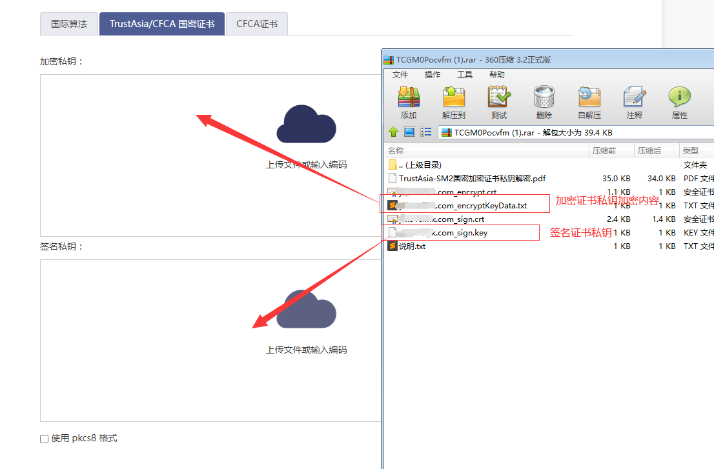Run the 测试 (Test) archive tool

point(499,102)
